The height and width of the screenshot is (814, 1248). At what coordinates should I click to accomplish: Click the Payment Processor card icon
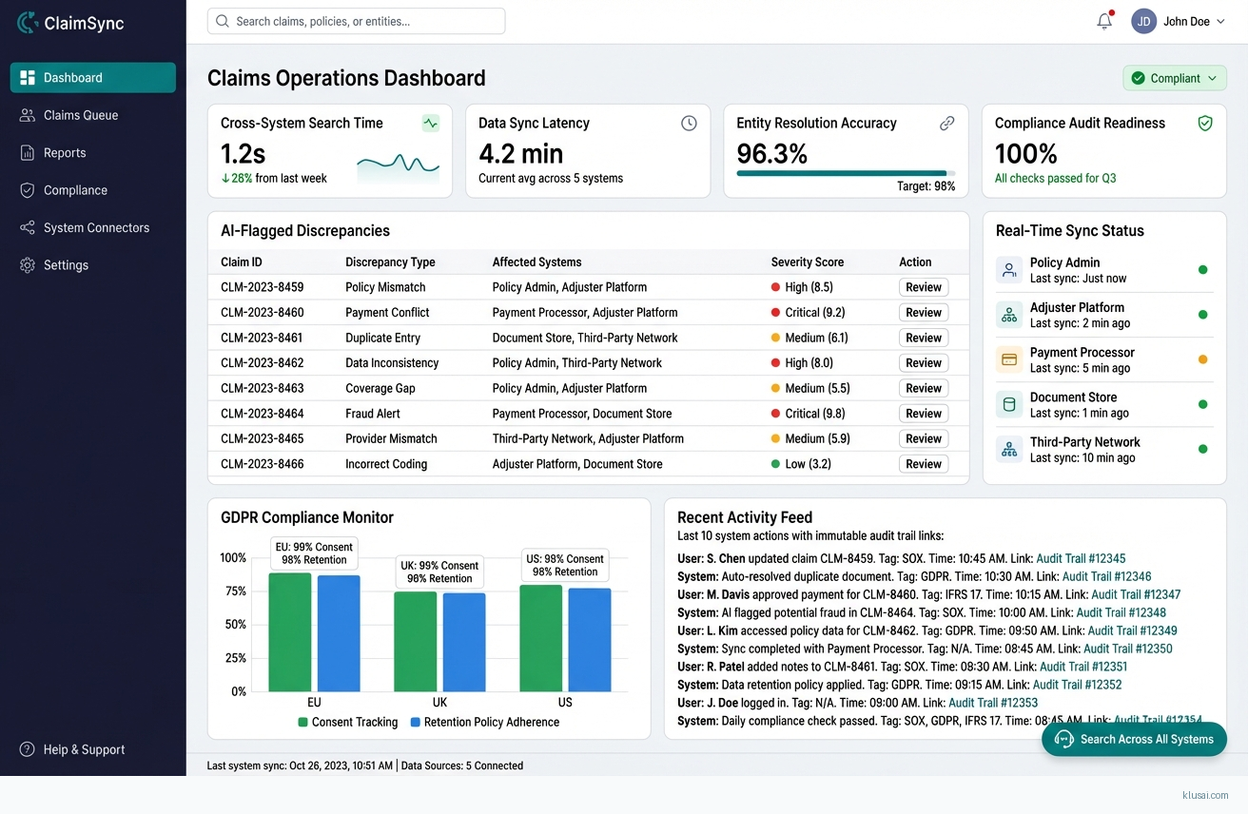click(1009, 359)
